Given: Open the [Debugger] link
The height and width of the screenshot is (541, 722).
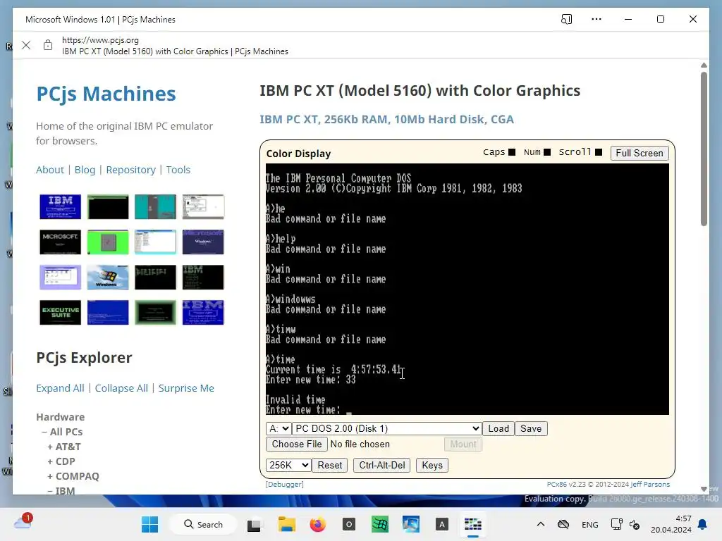Looking at the screenshot, I should click(x=284, y=485).
